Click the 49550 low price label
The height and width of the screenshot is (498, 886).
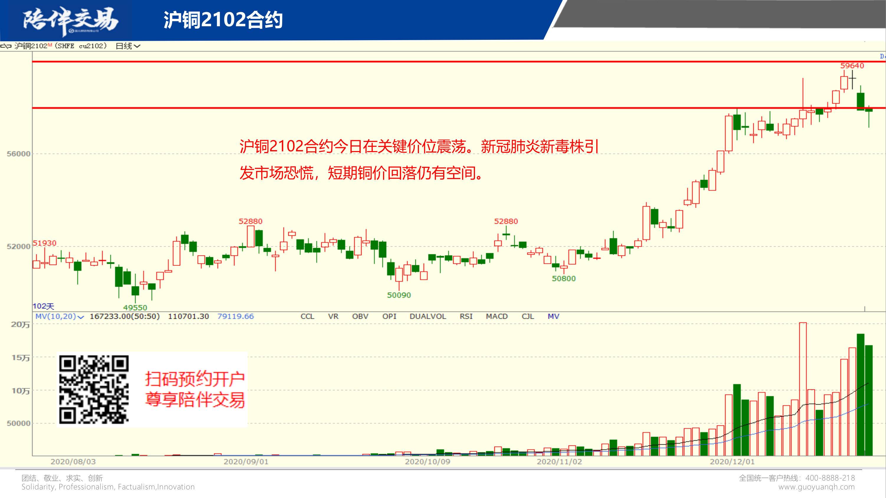[135, 307]
